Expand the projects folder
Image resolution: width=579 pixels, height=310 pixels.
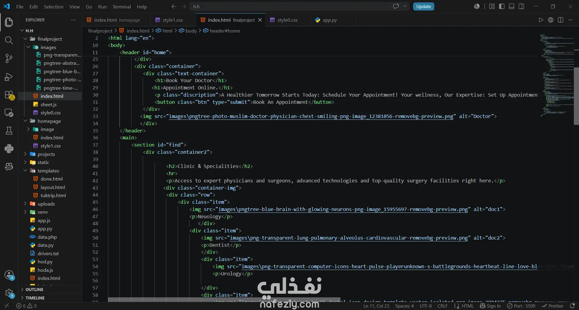pyautogui.click(x=25, y=154)
